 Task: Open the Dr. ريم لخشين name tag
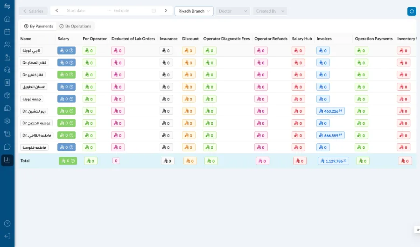pos(34,111)
